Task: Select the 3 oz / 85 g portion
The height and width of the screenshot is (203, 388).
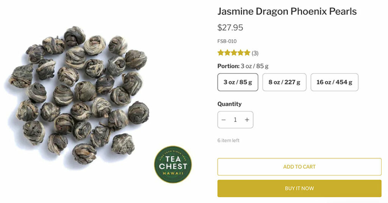Action: [238, 82]
